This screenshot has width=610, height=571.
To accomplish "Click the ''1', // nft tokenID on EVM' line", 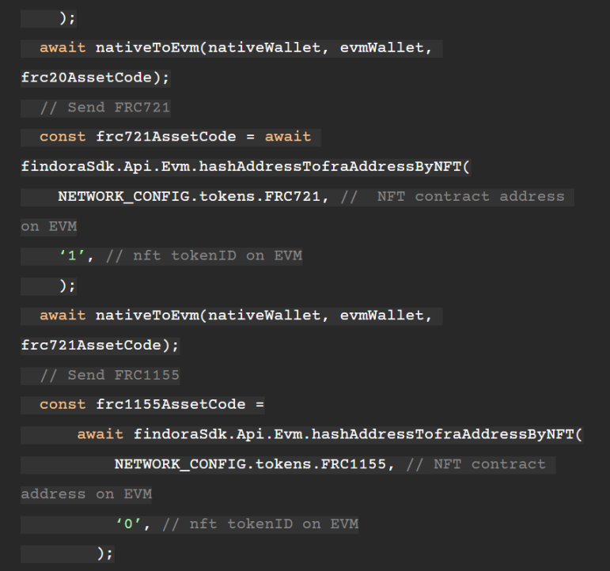I will click(x=180, y=256).
